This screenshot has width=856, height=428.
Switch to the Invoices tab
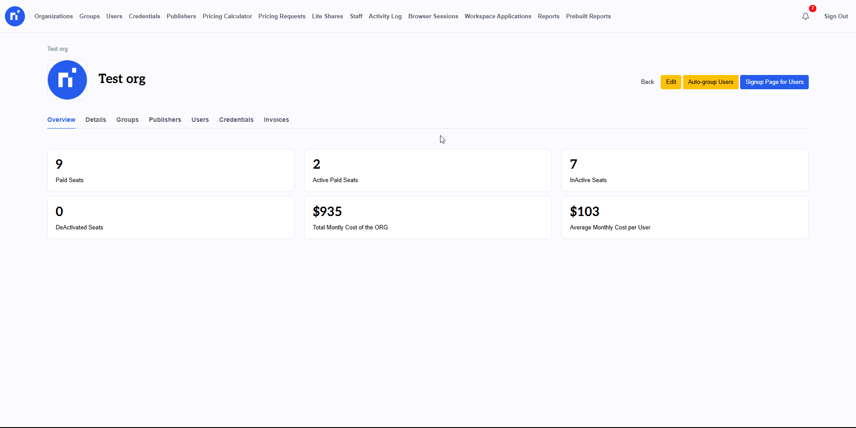tap(276, 120)
